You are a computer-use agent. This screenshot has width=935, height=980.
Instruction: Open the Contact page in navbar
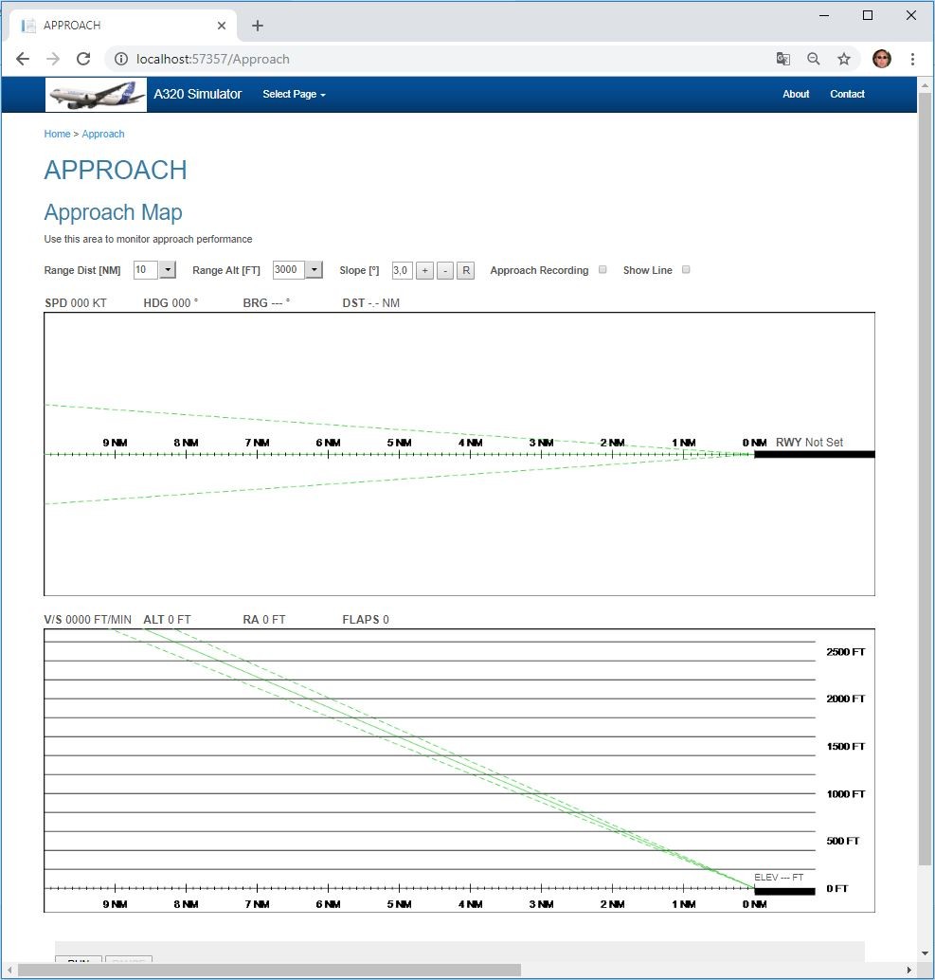847,95
